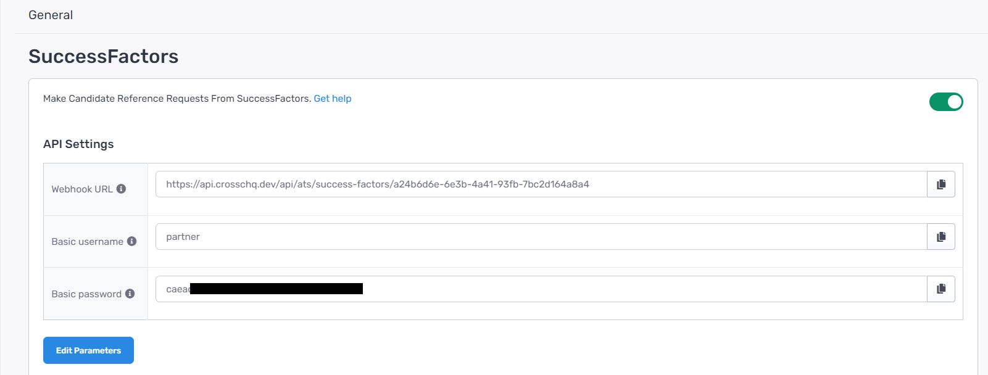Copy the Basic password value
Screen dimensions: 988x375
coord(941,289)
